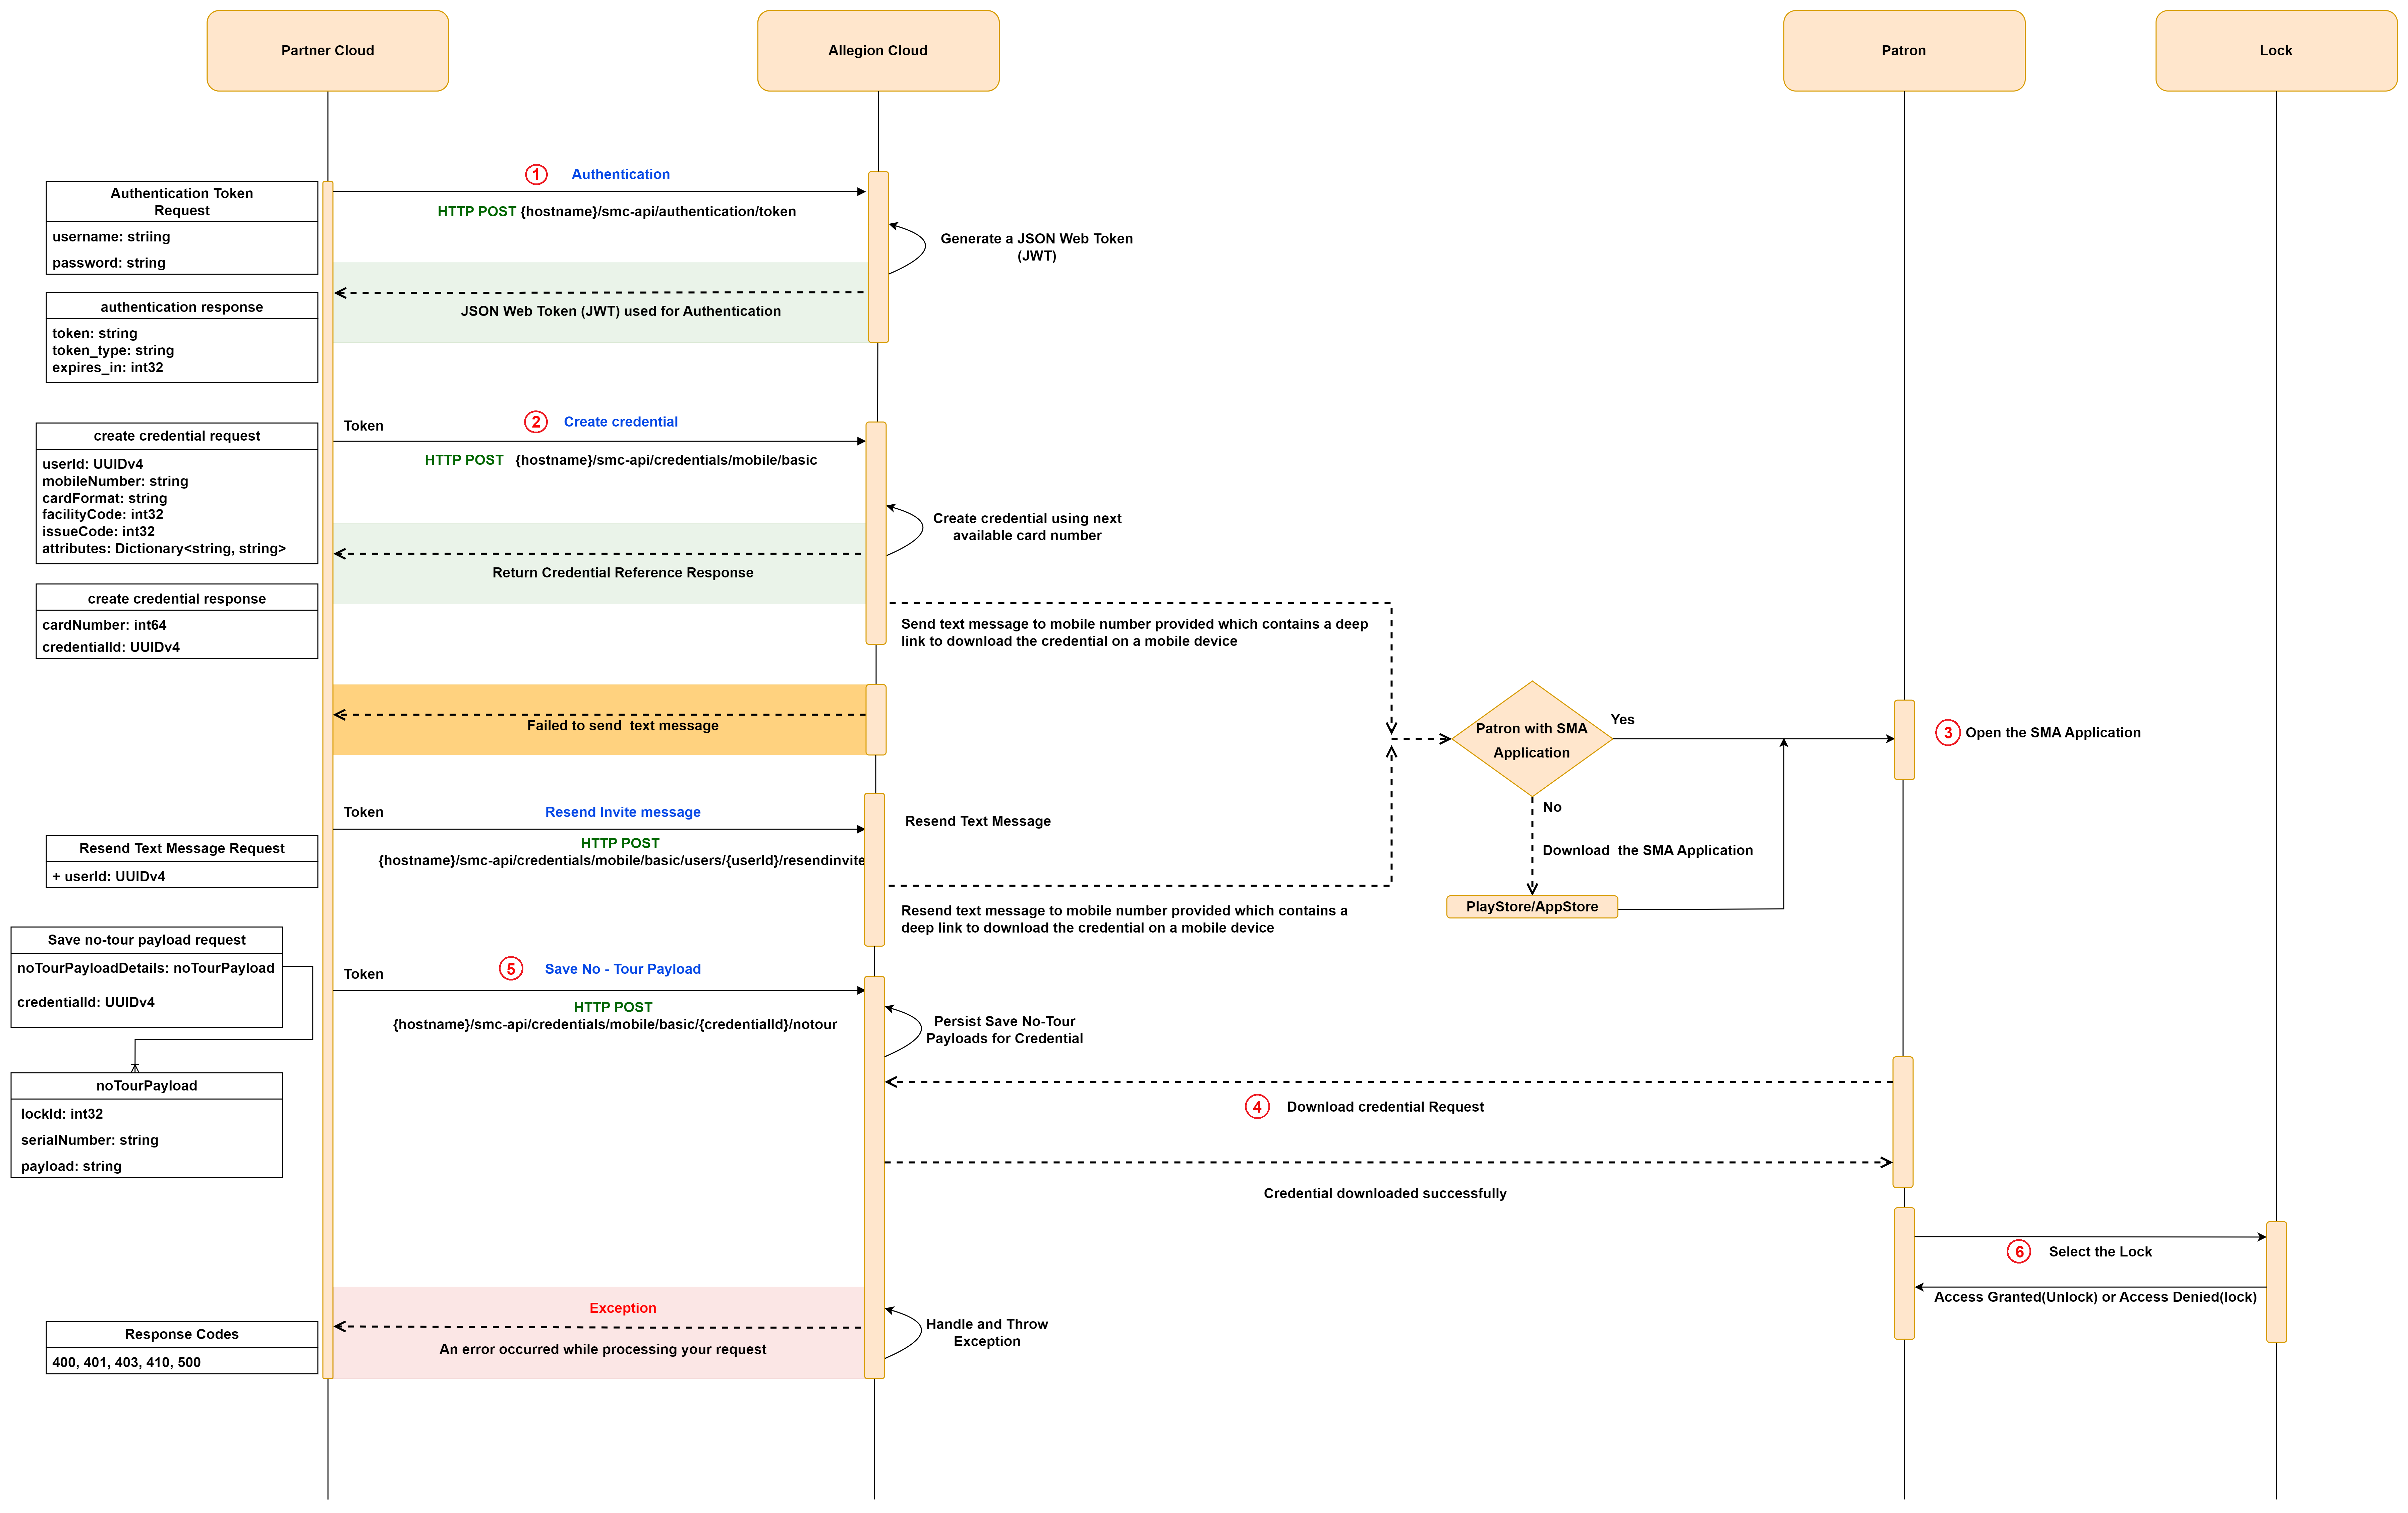Select the mobileNumber: string field

click(115, 481)
